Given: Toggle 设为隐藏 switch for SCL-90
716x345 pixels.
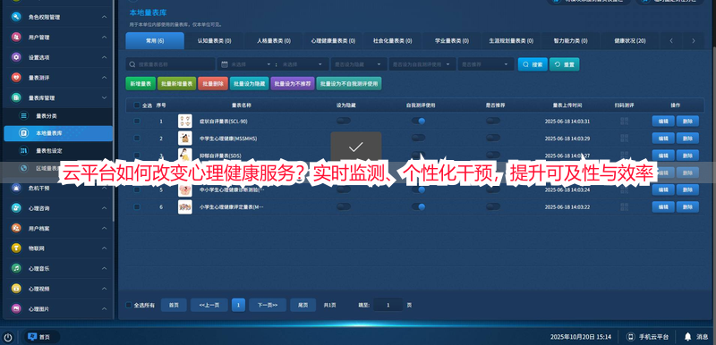Looking at the screenshot, I should pos(344,121).
